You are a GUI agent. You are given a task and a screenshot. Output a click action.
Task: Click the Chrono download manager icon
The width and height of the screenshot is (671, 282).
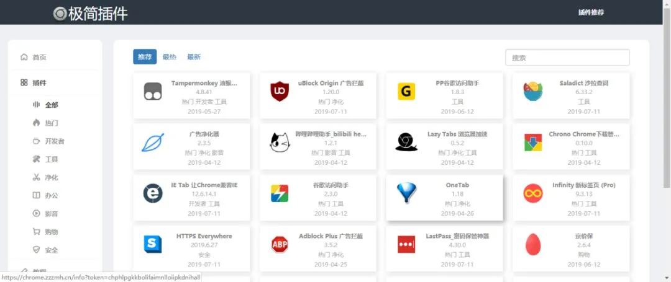tap(533, 143)
